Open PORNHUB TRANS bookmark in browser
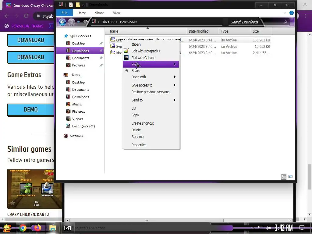312x234 pixels. [x=24, y=26]
